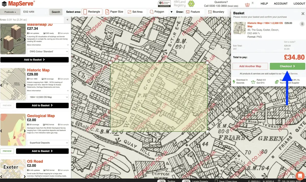Add Historic Map to basket
Image resolution: width=306 pixels, height=182 pixels.
tap(42, 105)
